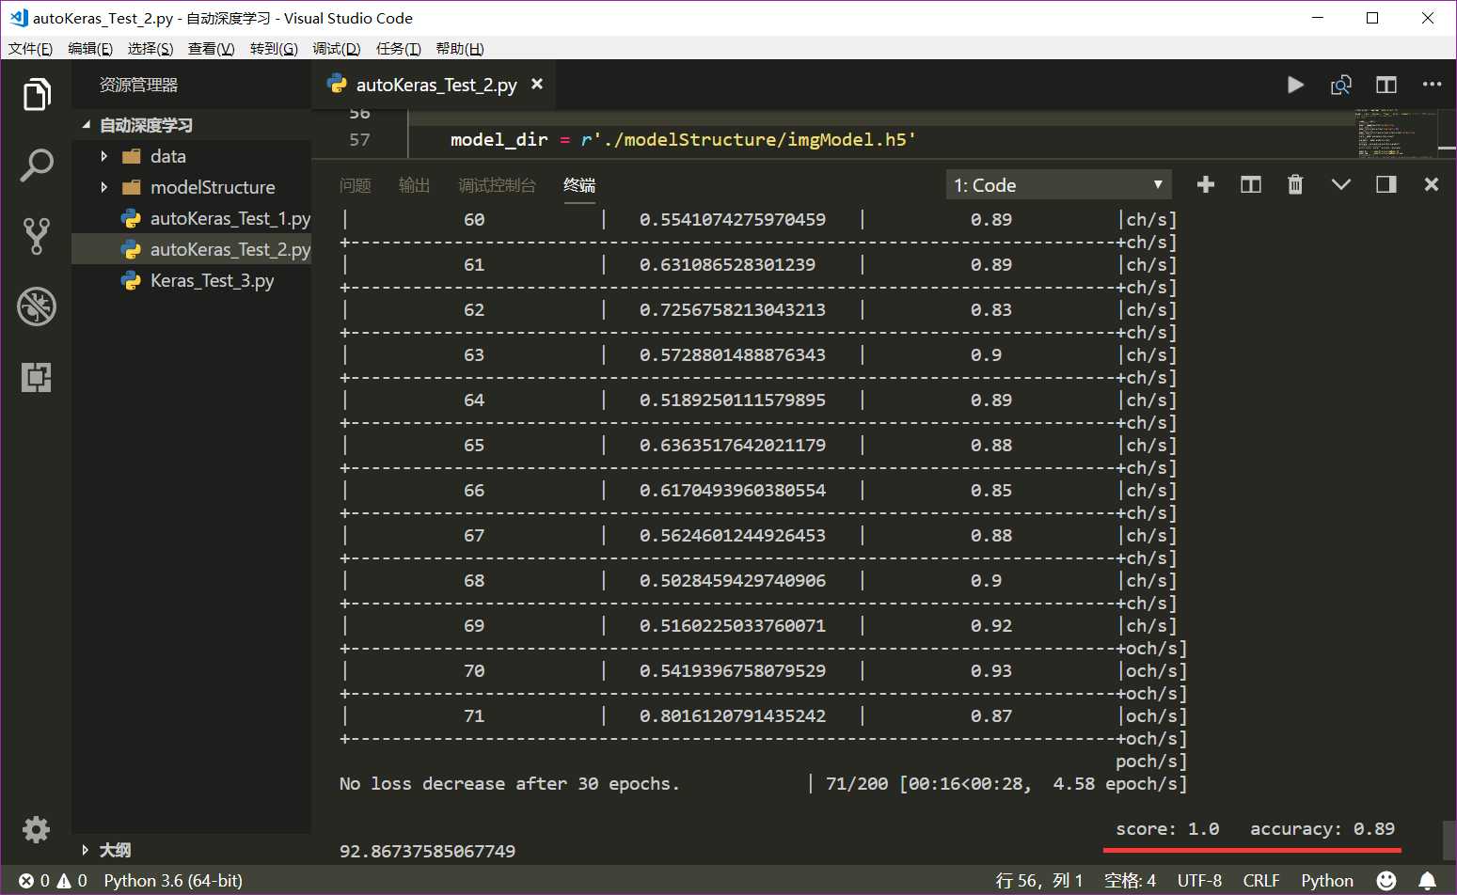The height and width of the screenshot is (895, 1457).
Task: Change language mode via Python
Action: tap(1327, 881)
